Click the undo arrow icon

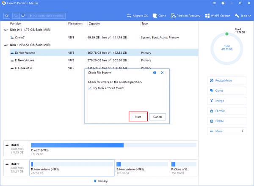pyautogui.click(x=16, y=16)
